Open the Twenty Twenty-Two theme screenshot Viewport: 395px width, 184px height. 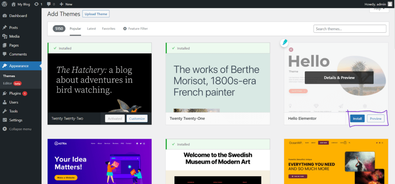coord(100,83)
